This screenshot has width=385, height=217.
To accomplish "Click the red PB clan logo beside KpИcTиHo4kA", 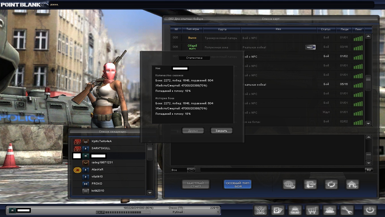I will point(77,141).
